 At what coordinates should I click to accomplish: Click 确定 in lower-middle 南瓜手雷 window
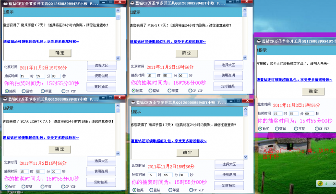(188, 152)
